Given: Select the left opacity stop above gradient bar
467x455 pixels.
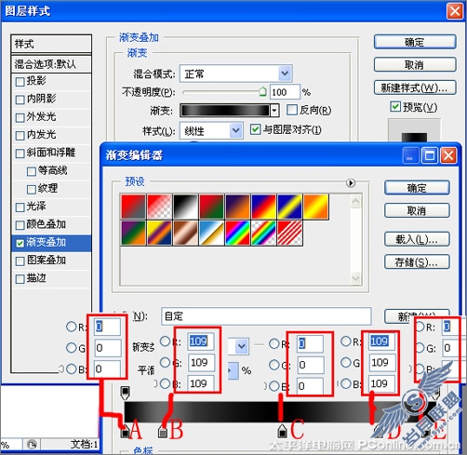Looking at the screenshot, I should (x=125, y=393).
